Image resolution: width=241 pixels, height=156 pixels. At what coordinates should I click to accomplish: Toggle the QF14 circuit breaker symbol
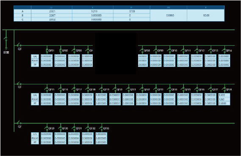[x=224, y=50]
